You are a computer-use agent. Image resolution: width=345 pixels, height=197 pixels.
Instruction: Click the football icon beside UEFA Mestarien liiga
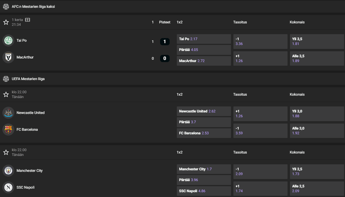click(x=6, y=79)
